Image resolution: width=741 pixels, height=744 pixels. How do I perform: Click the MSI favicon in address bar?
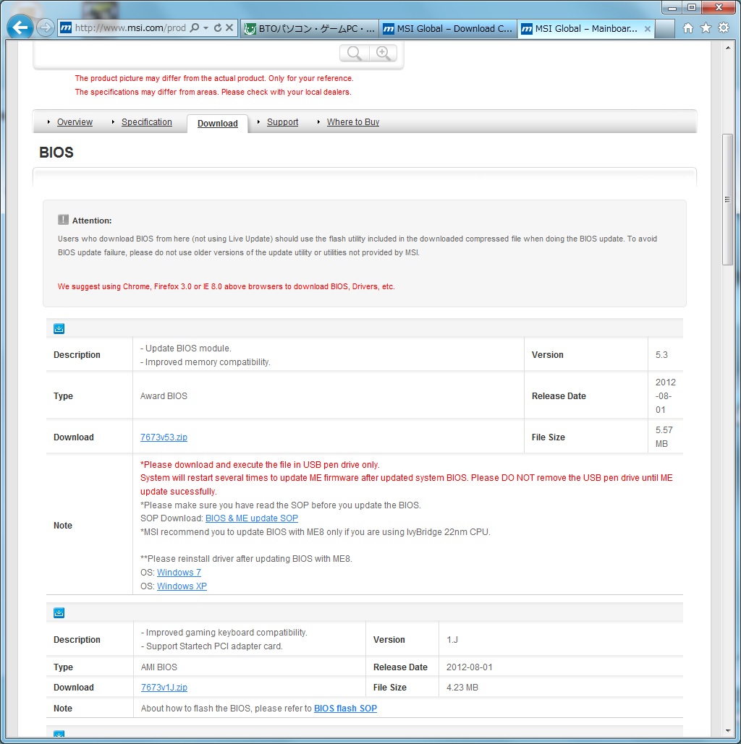pos(66,28)
